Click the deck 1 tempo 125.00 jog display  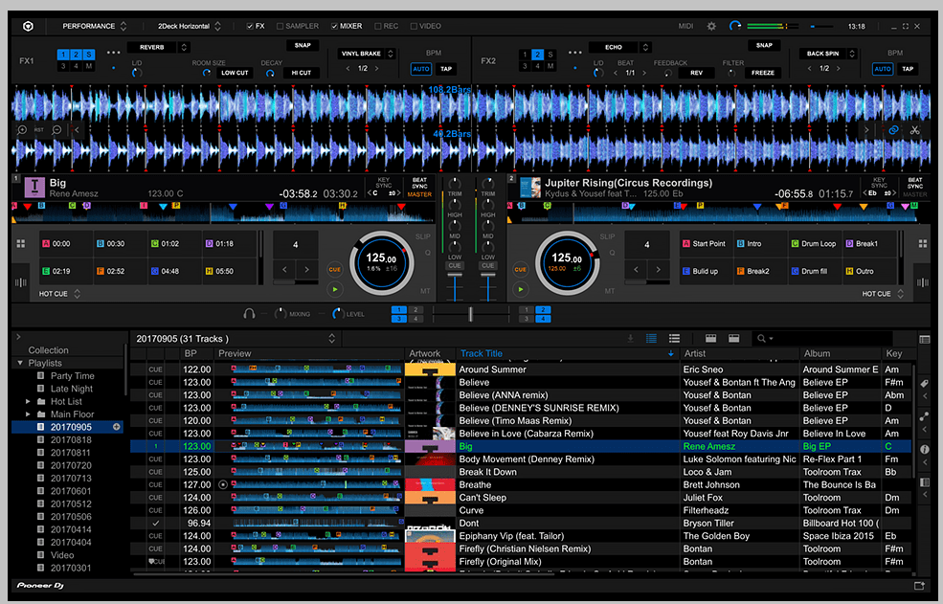click(x=381, y=262)
